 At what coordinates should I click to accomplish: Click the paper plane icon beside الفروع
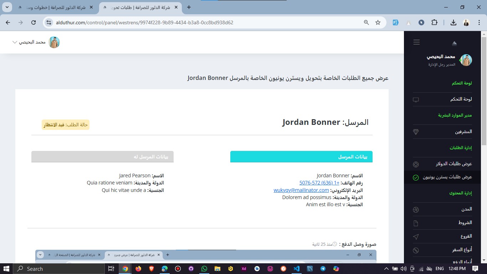click(416, 237)
